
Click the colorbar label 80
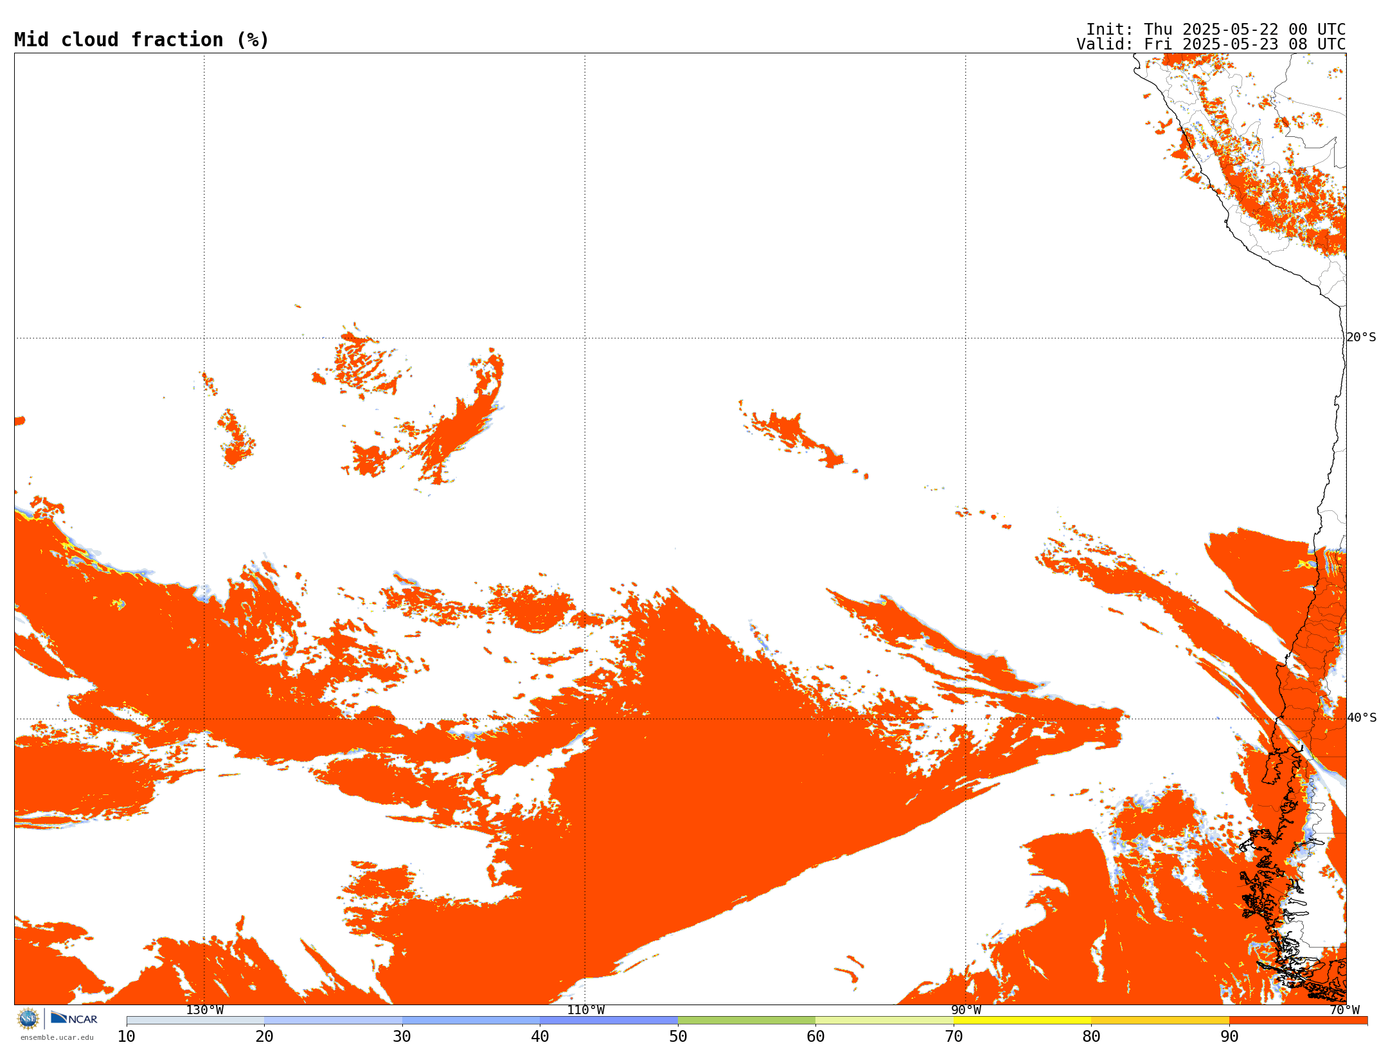pos(1091,1037)
